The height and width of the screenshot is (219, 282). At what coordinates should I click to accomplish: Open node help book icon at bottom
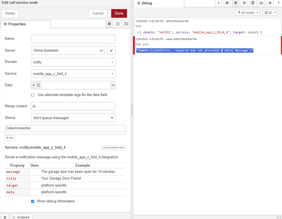(x=5, y=217)
